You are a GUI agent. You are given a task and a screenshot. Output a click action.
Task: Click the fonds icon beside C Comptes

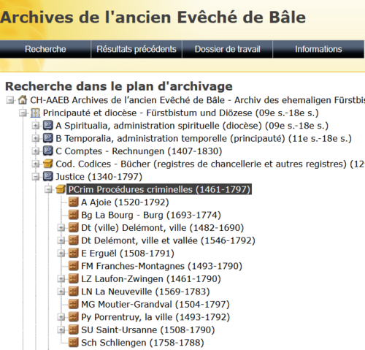[x=48, y=151]
